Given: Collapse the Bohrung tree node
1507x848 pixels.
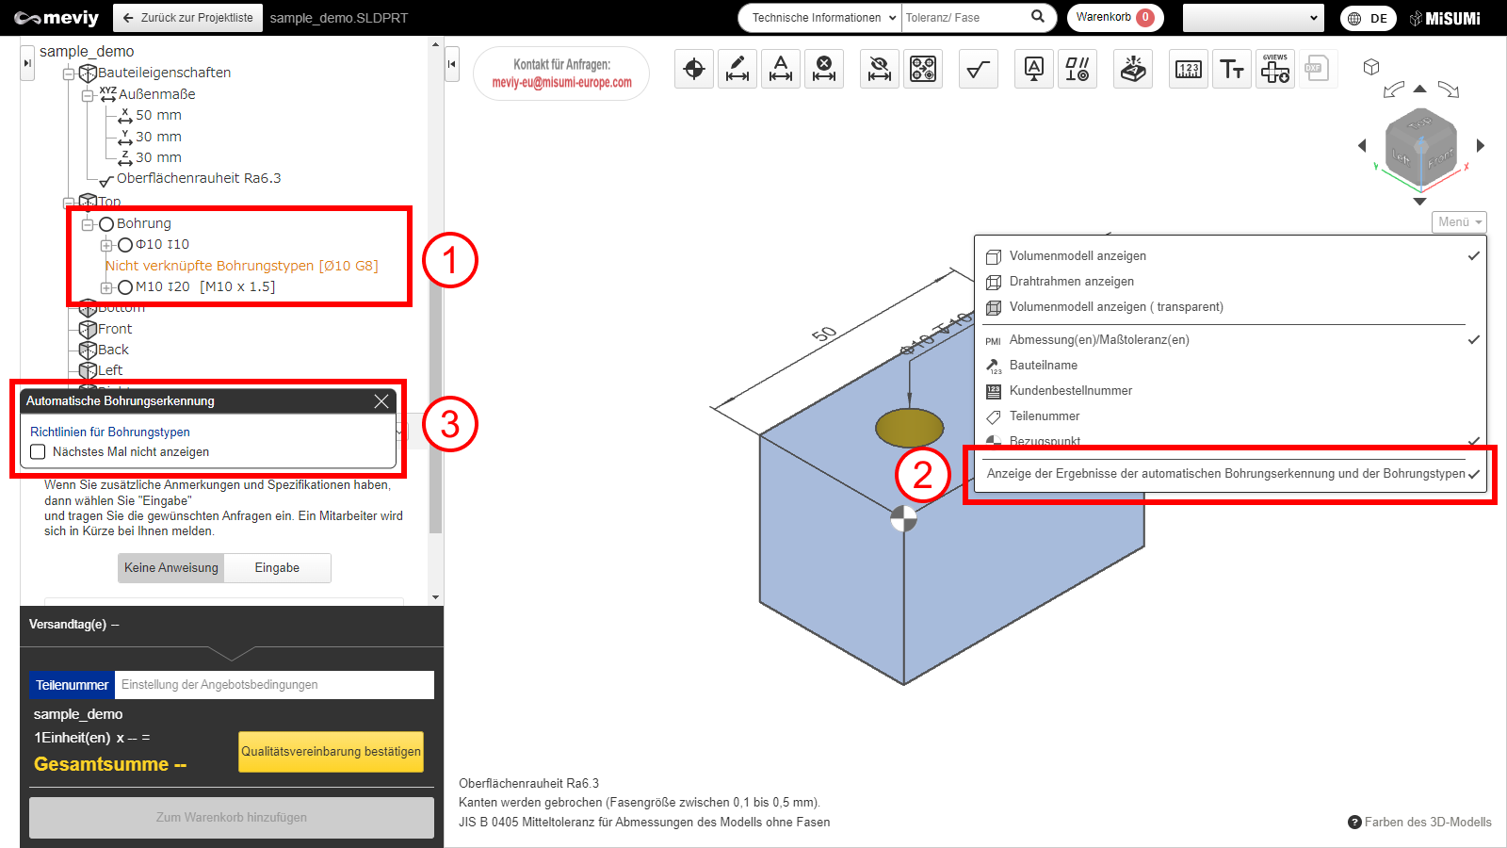Looking at the screenshot, I should 88,224.
